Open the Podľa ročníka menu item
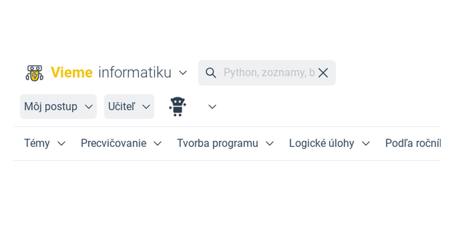The height and width of the screenshot is (227, 454). tap(413, 144)
